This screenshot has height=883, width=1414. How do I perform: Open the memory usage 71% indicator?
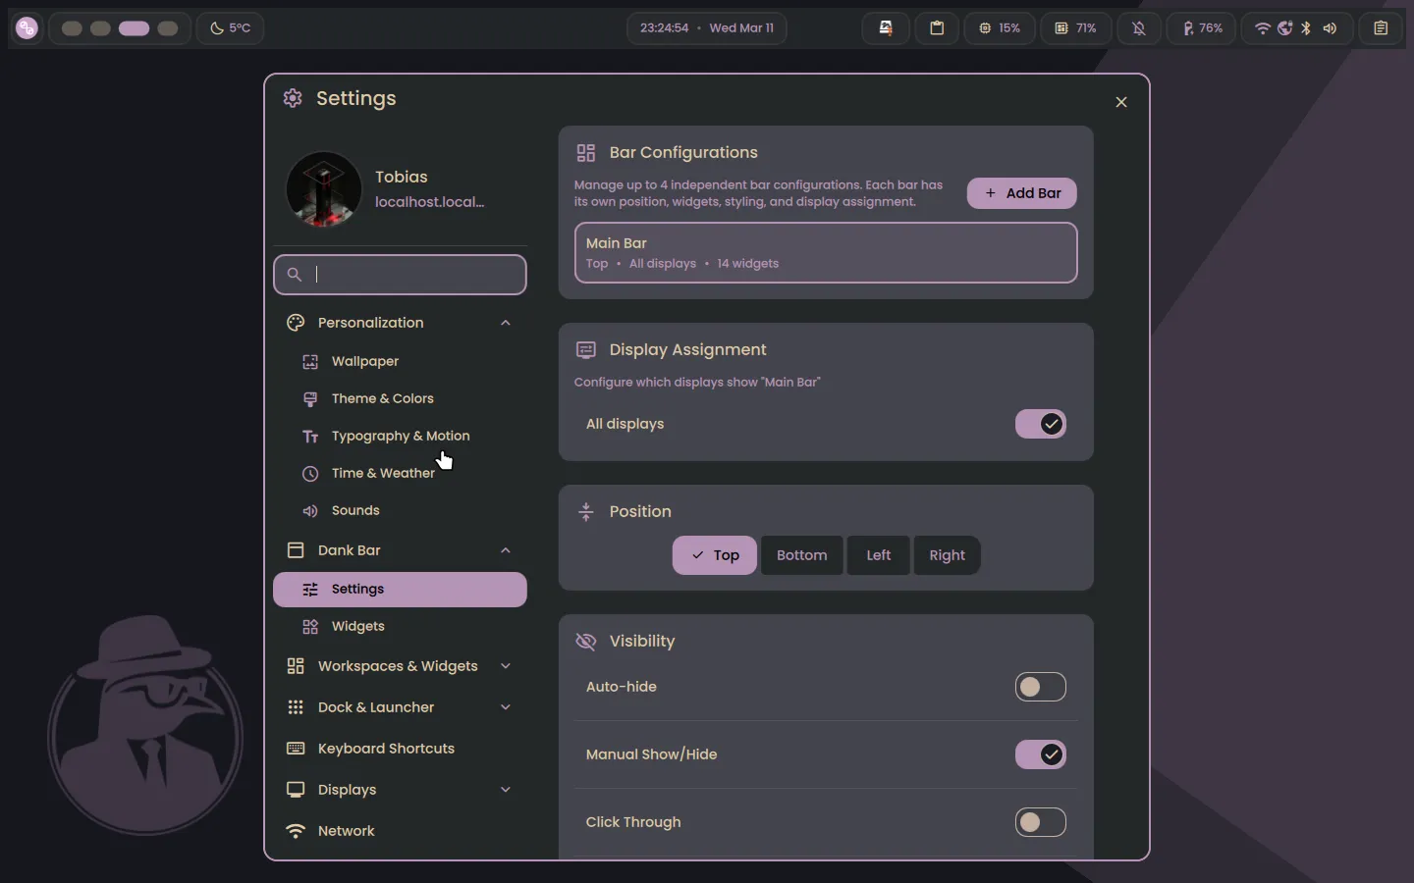(x=1074, y=27)
